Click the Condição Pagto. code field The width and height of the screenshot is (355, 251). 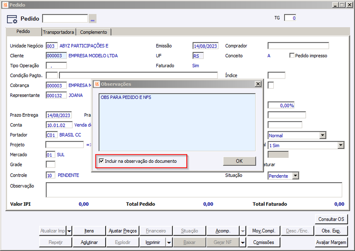51,75
